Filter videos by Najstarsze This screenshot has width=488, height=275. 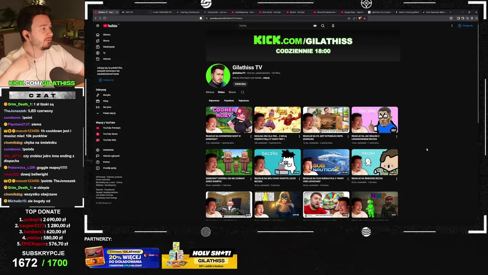[244, 100]
